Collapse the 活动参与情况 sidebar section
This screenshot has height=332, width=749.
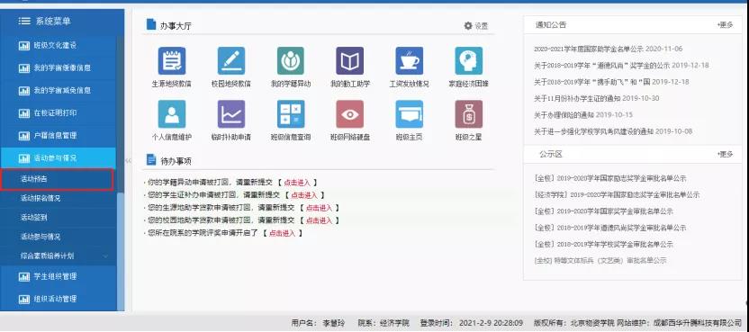[58, 158]
